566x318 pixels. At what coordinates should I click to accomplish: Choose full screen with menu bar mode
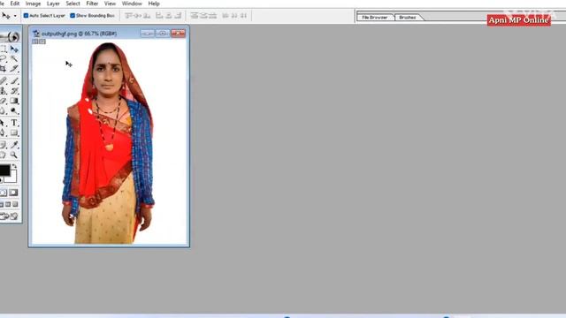click(8, 204)
